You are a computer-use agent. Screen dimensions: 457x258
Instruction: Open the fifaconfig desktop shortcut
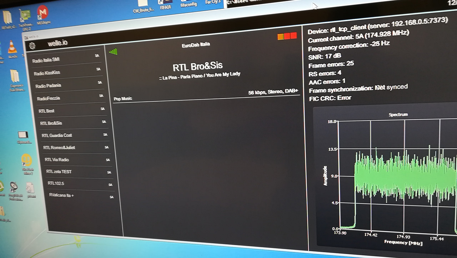(189, 4)
